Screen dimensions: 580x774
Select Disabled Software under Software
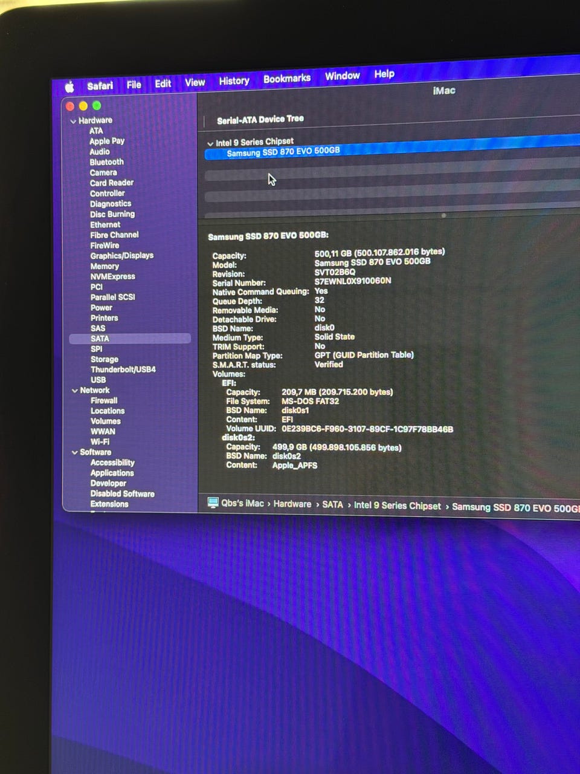click(x=123, y=493)
